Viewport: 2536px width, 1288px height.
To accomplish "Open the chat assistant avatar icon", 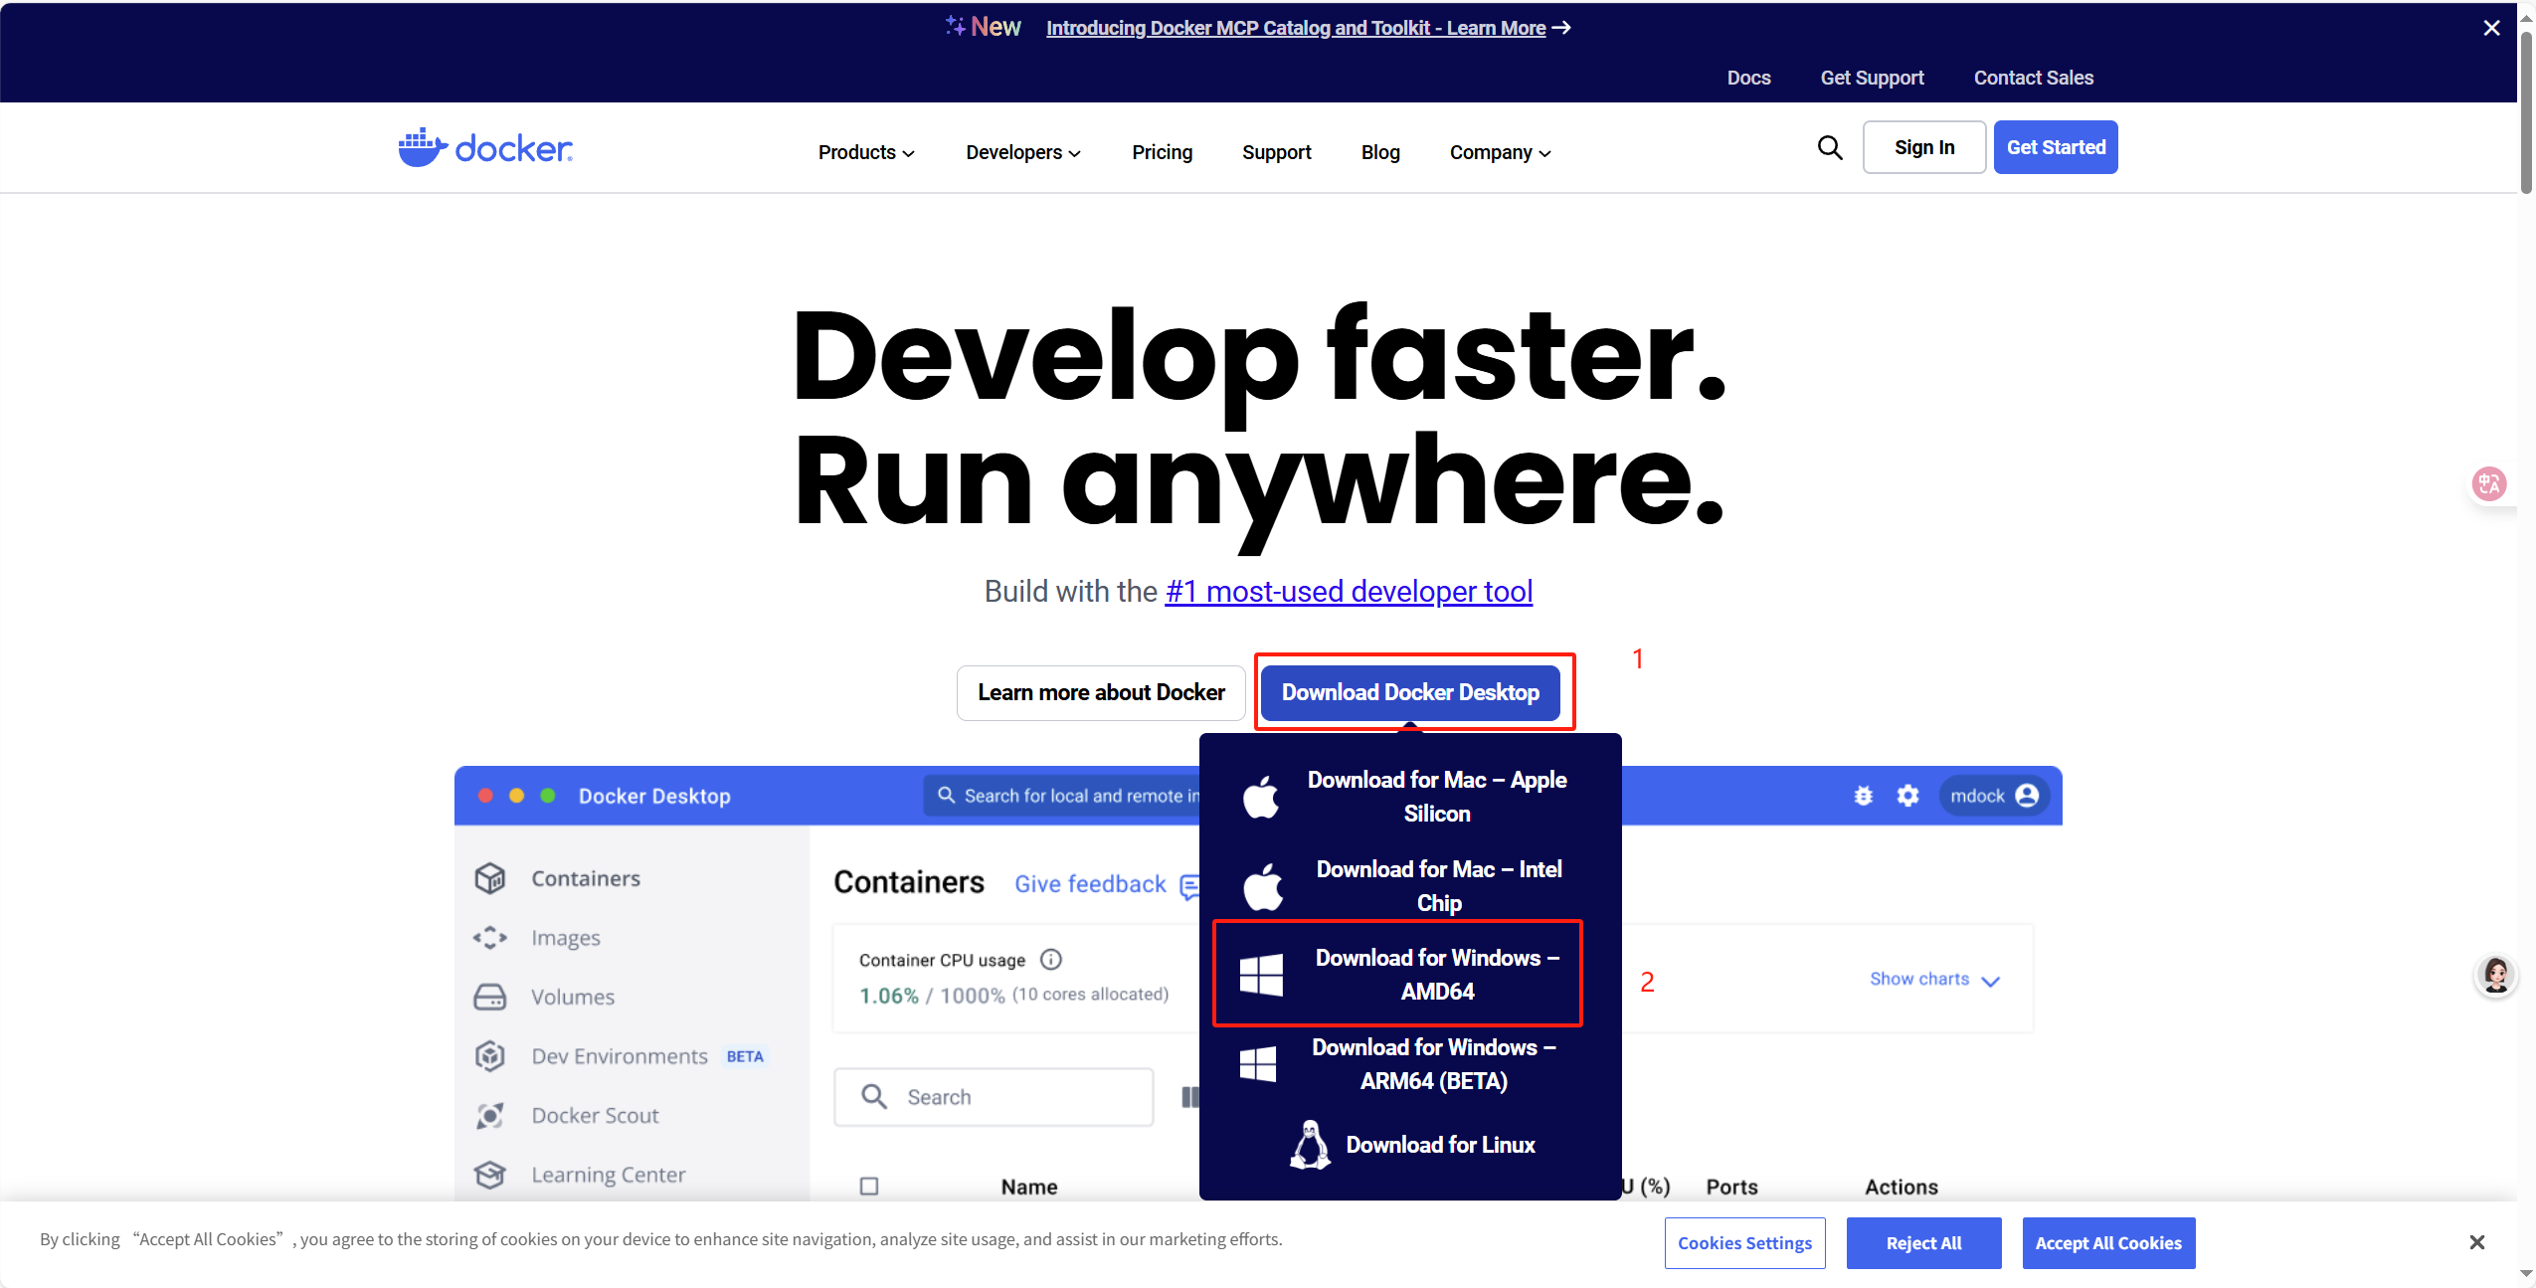I will pos(2495,976).
